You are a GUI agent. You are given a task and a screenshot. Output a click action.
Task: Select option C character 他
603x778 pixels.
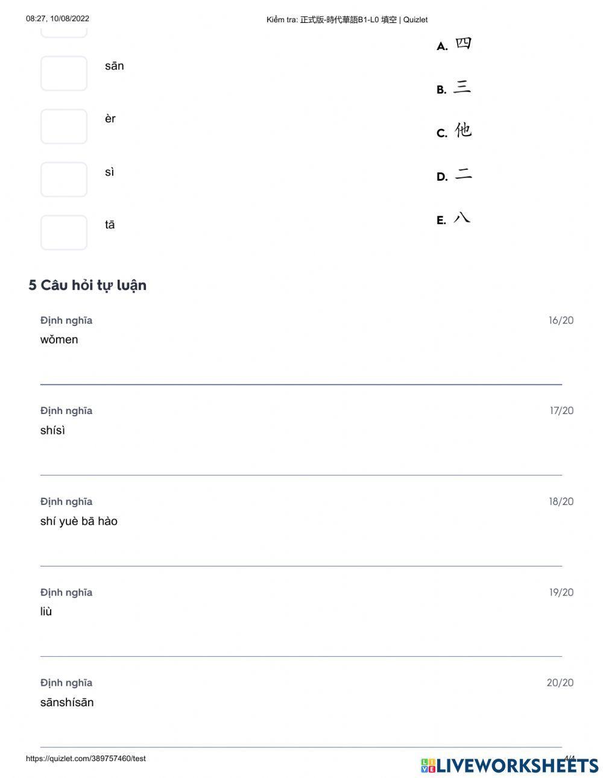tap(463, 131)
